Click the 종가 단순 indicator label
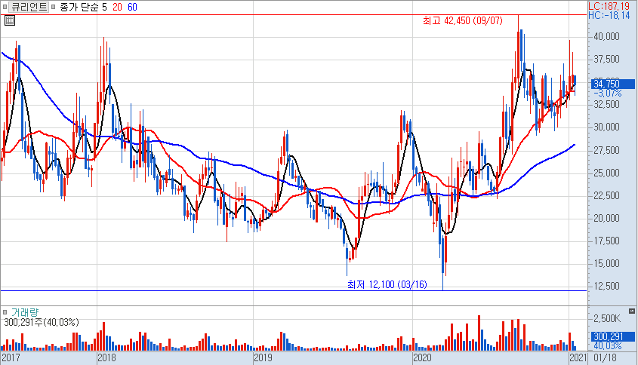Screen dimensions: 638x365 pos(79,7)
